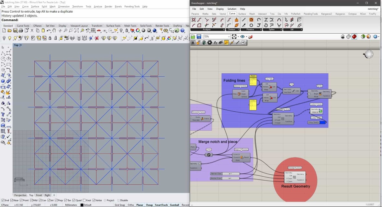Click the Divide Curve icon in Division panel
This screenshot has height=207, width=382.
[229, 20]
